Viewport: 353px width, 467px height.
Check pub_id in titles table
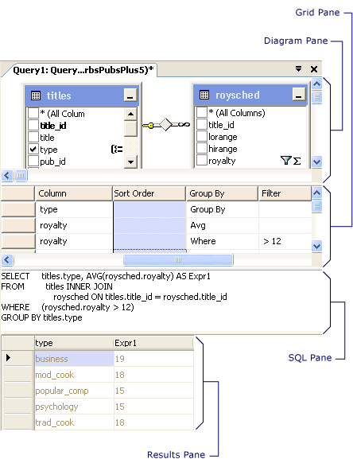[33, 162]
